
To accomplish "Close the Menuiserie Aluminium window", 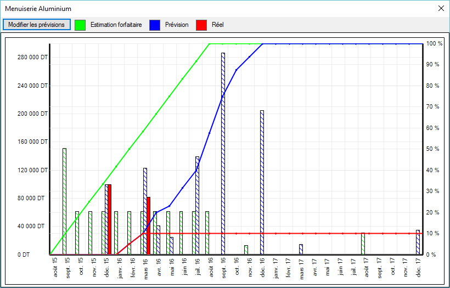I will click(x=441, y=9).
